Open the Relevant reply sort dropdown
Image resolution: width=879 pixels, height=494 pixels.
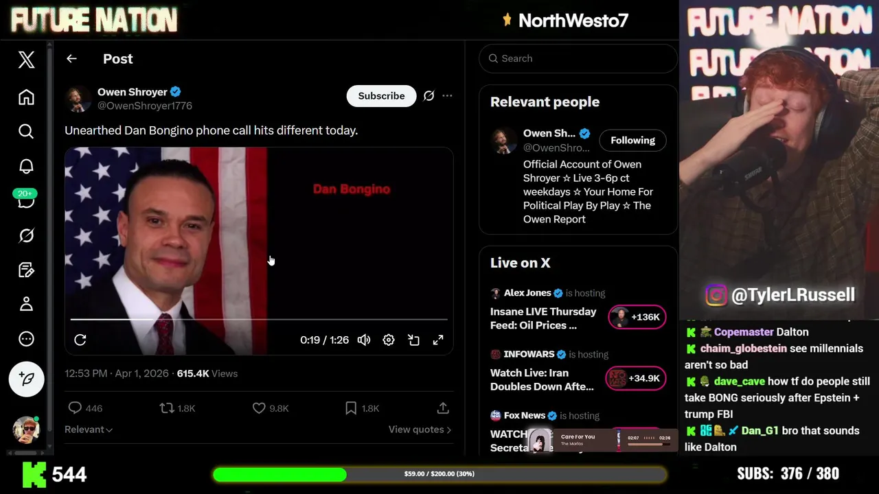[x=89, y=430]
